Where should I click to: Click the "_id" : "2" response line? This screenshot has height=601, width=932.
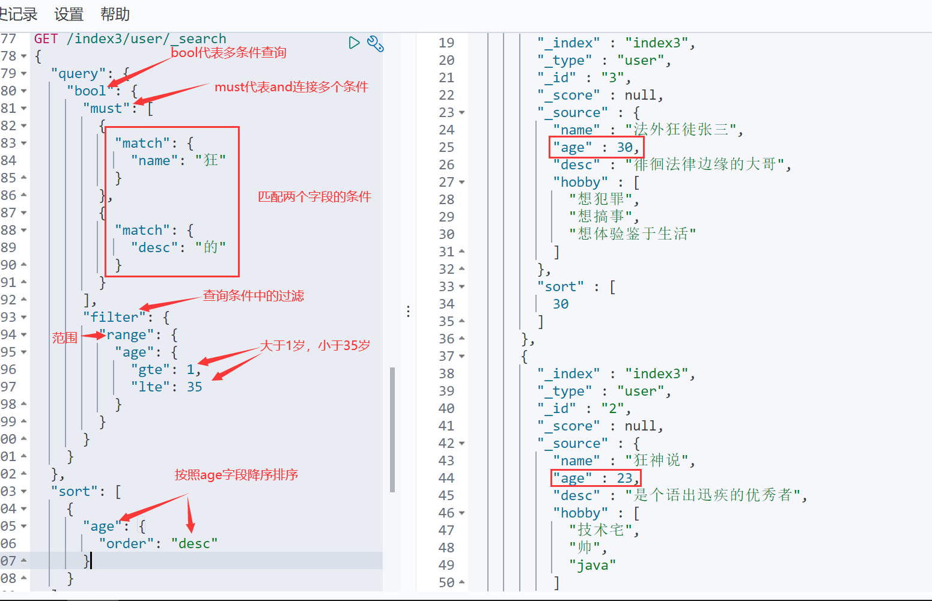click(584, 409)
